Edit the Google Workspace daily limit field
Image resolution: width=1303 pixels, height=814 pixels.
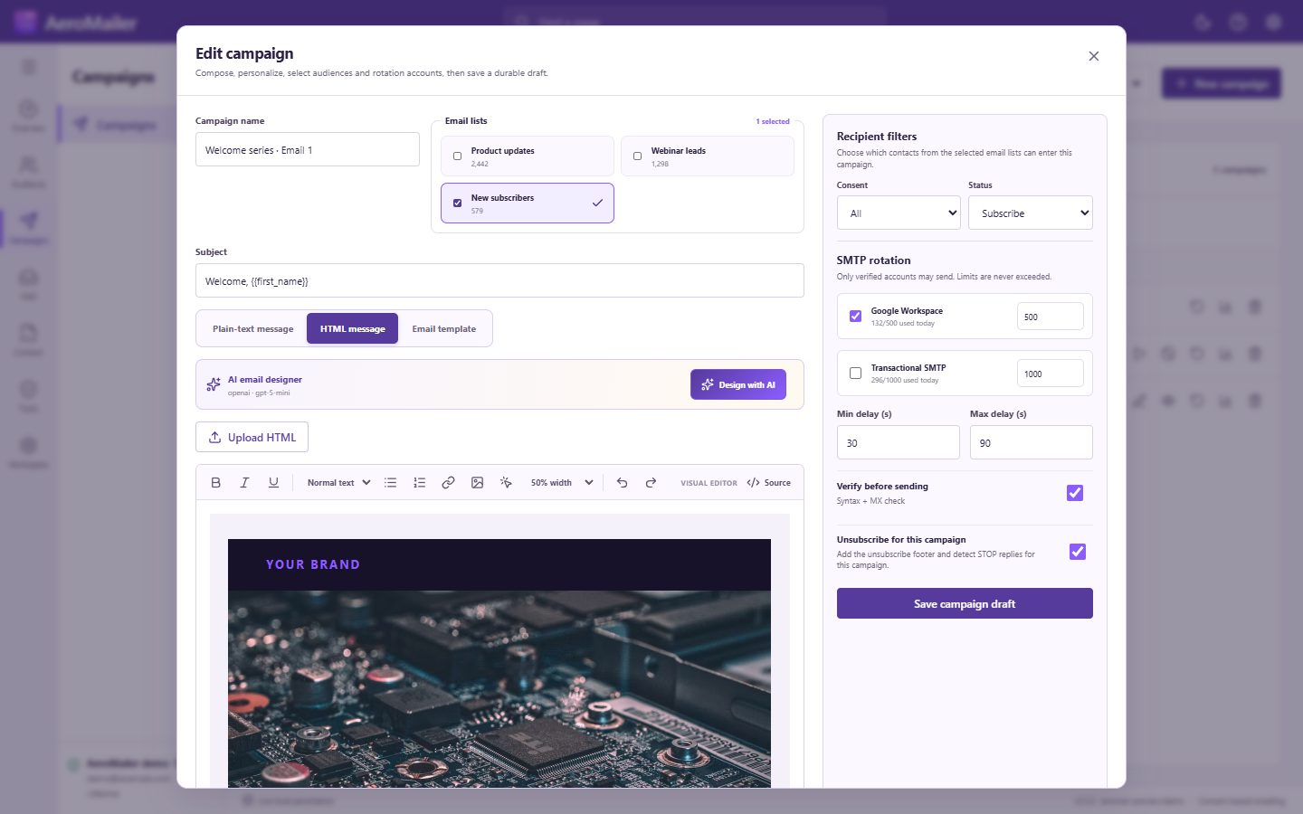tap(1050, 317)
